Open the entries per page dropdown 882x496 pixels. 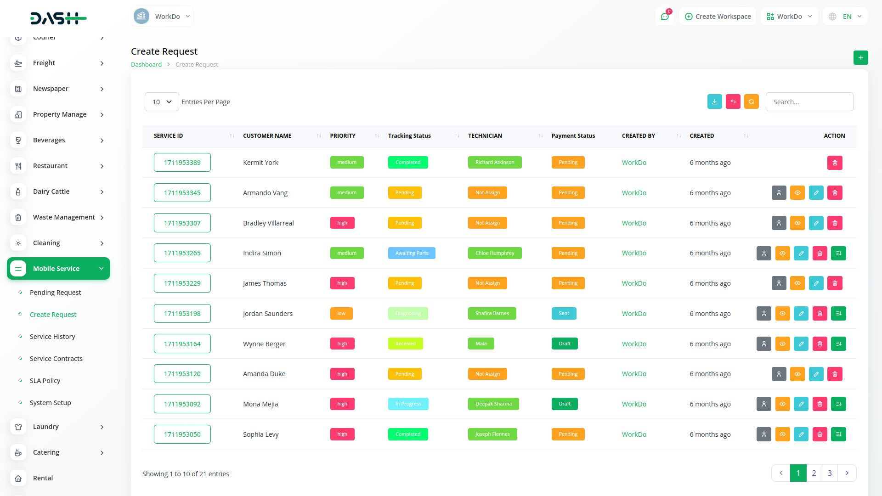click(162, 102)
